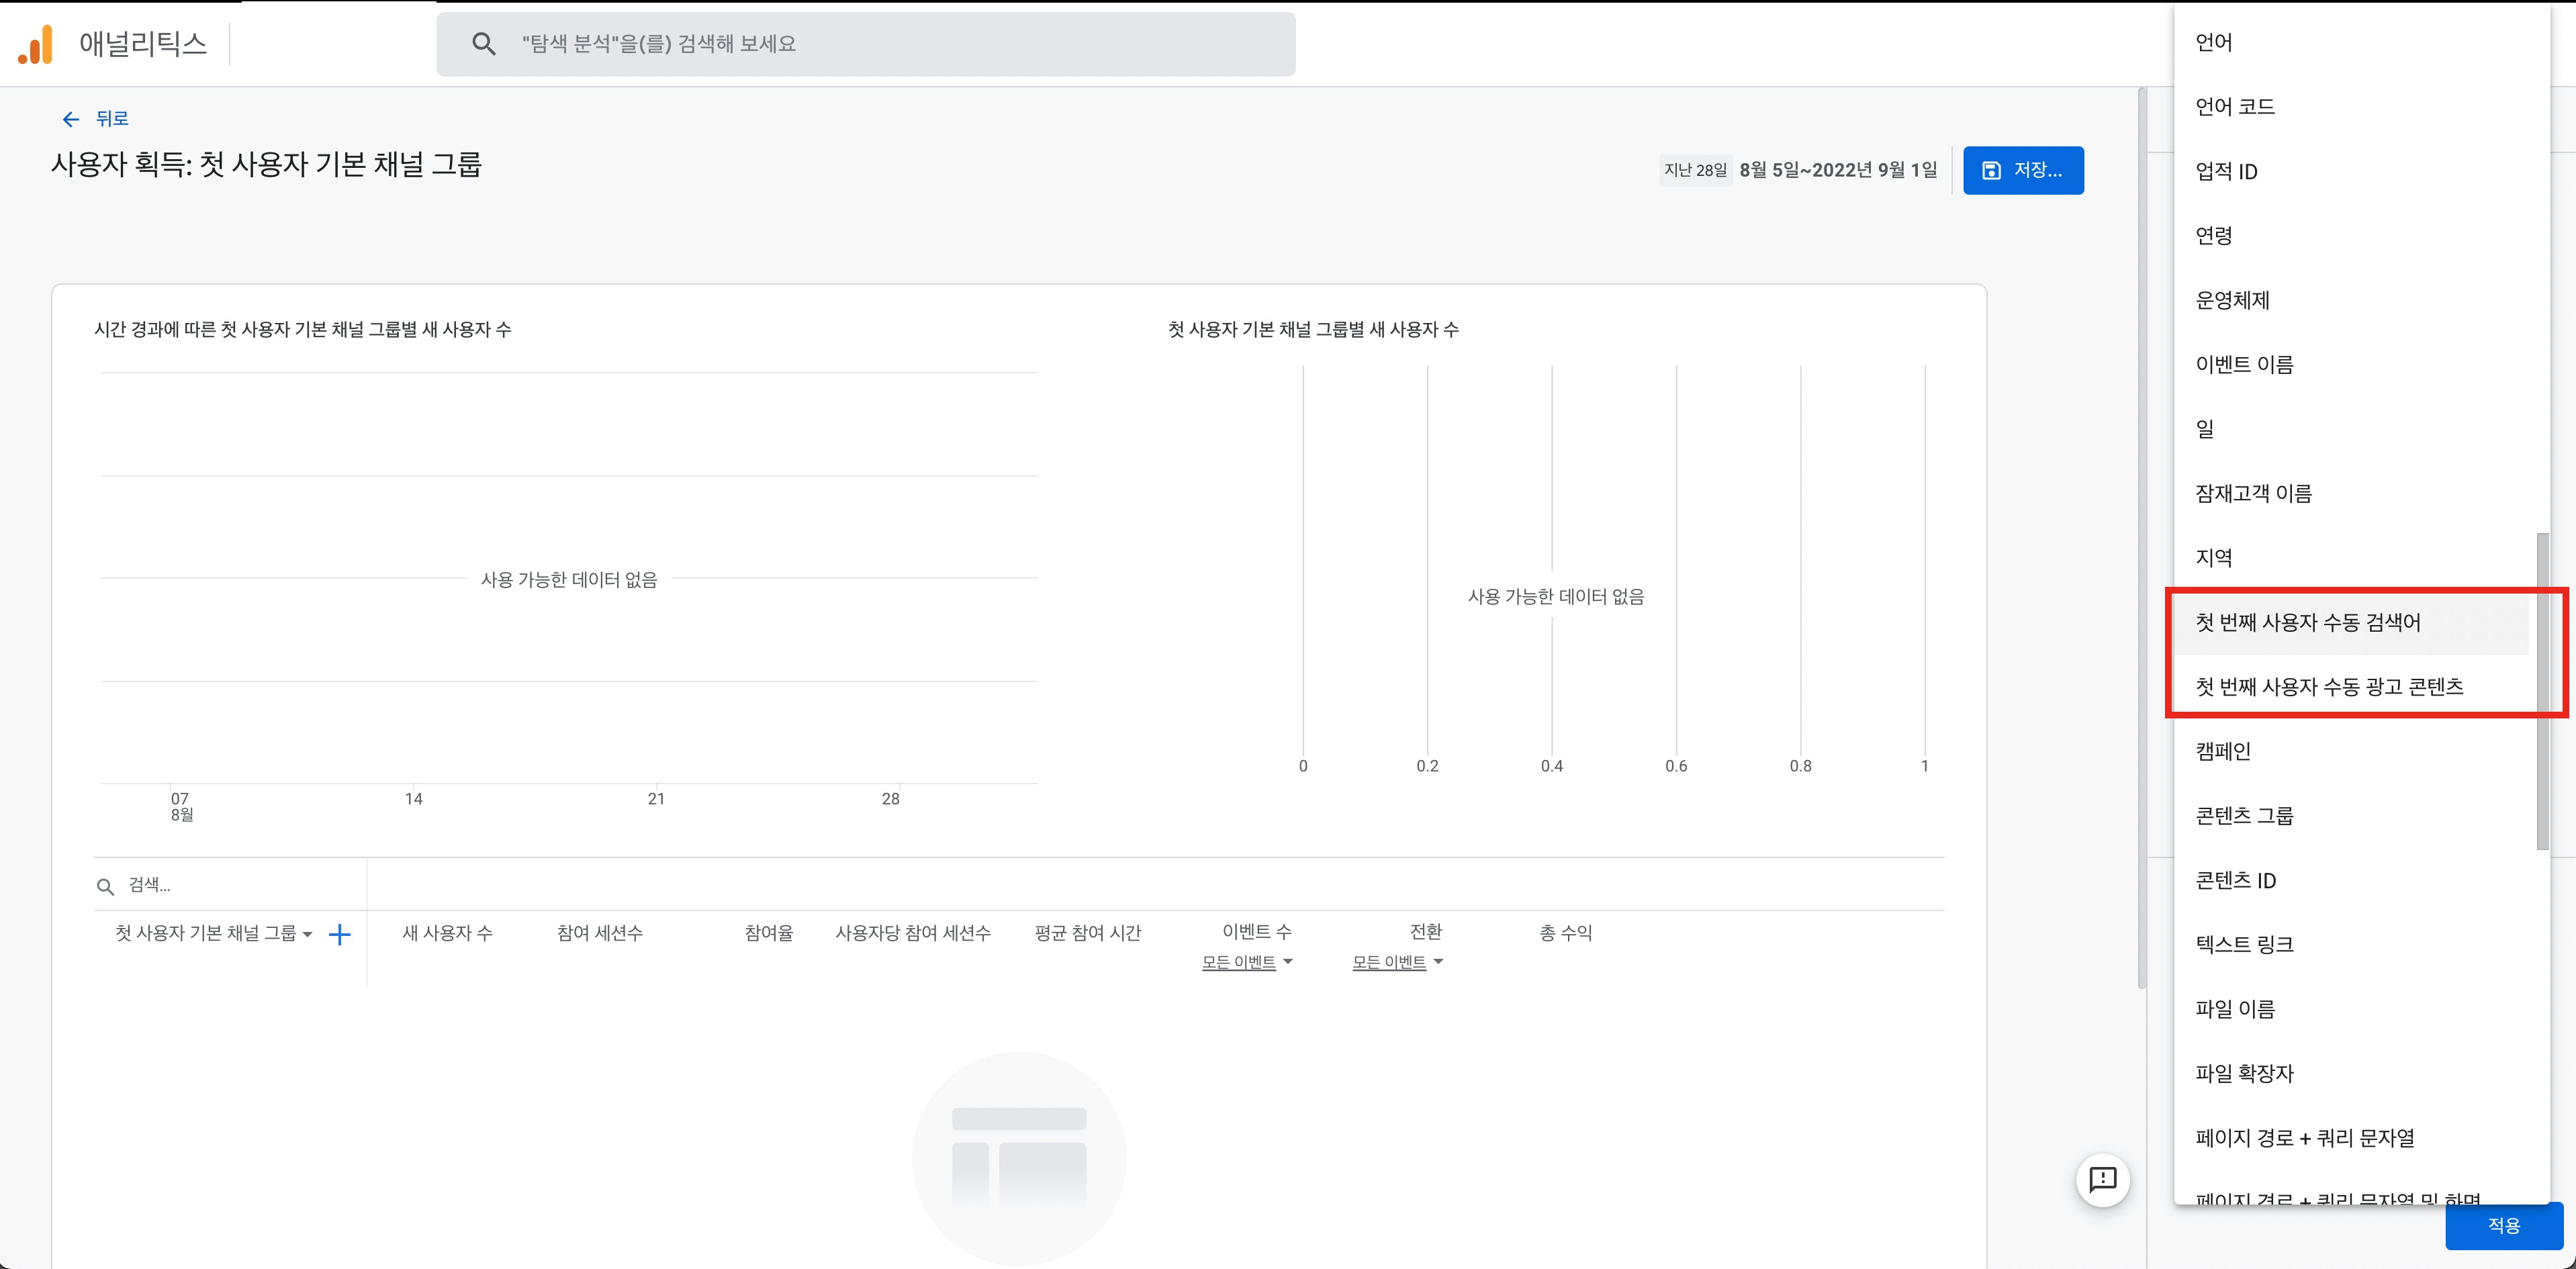The image size is (2576, 1269).
Task: Click the main report vertical scrollbar
Action: 2142,538
